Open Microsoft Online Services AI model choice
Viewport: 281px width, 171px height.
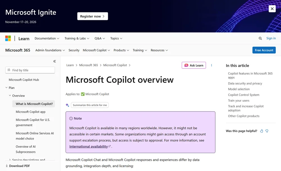(35, 136)
